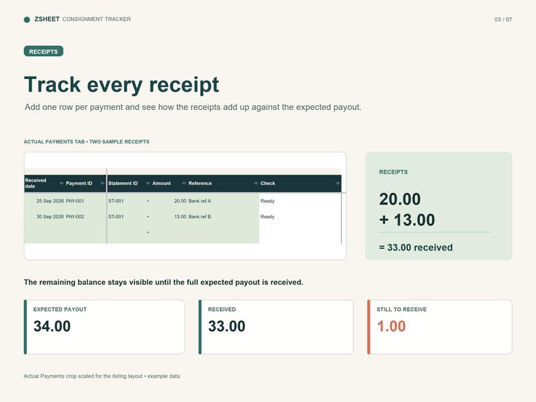Click the 'Add one row per payment' subtitle
The height and width of the screenshot is (402, 536).
click(x=193, y=107)
